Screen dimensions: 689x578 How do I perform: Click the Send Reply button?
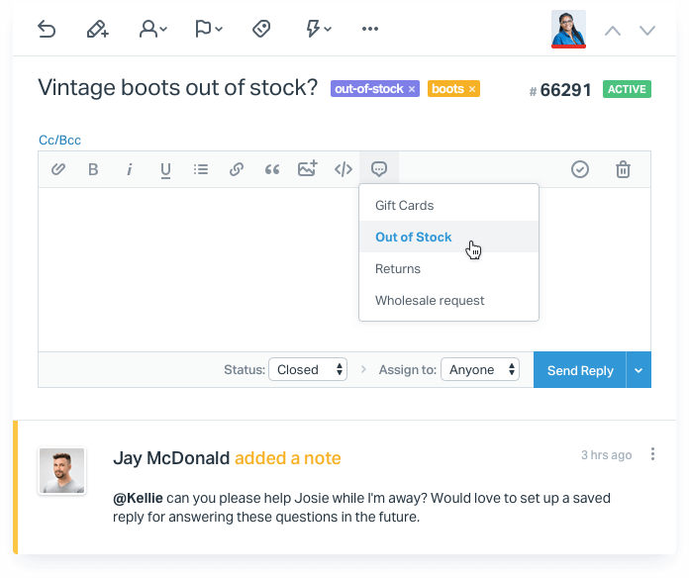click(580, 370)
